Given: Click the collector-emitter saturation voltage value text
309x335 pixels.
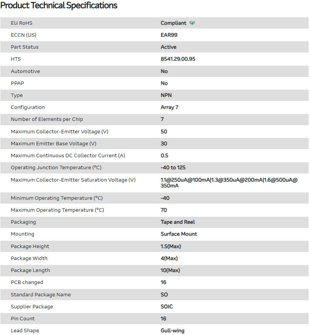Looking at the screenshot, I should click(229, 183).
